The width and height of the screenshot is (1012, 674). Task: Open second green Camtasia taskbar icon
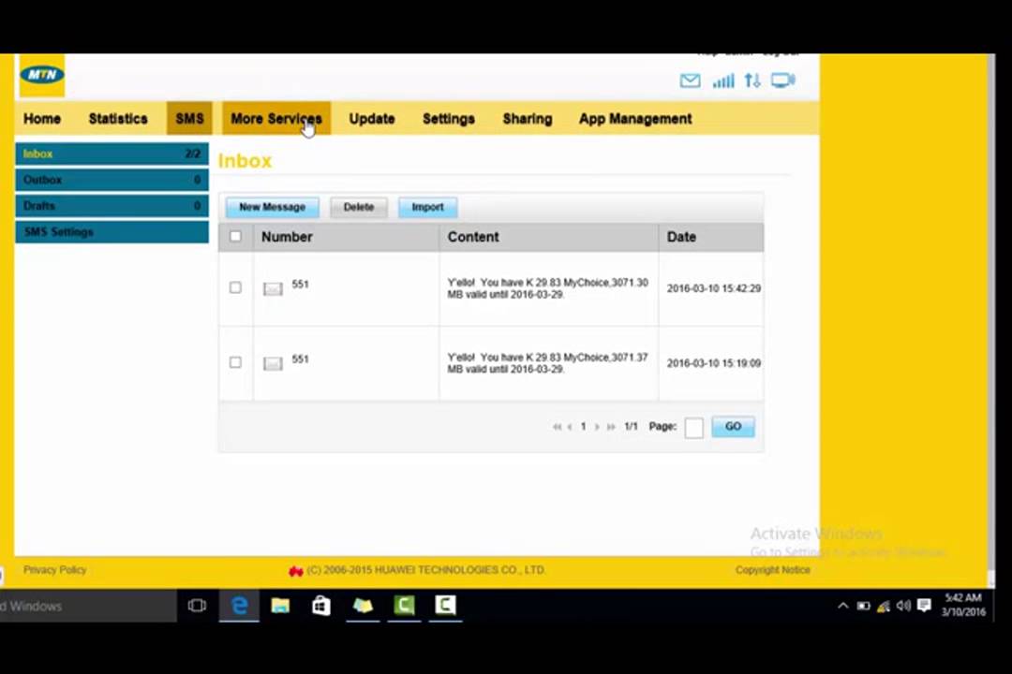click(445, 606)
